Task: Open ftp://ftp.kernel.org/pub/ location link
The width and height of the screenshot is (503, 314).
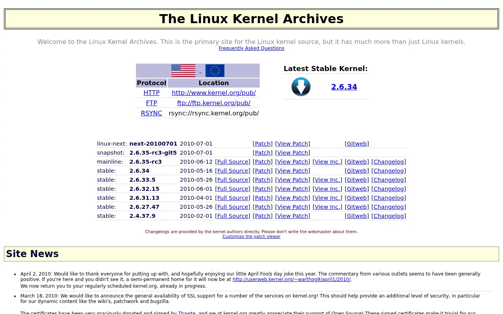Action: point(214,103)
